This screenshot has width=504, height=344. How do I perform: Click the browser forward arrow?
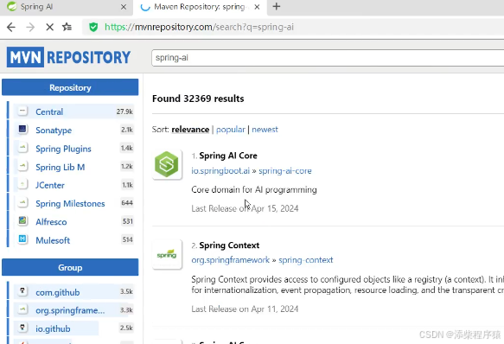tap(30, 27)
